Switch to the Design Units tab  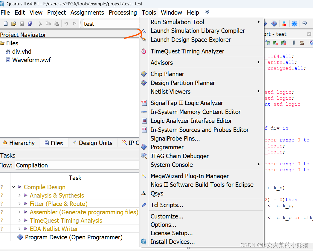[x=93, y=143]
